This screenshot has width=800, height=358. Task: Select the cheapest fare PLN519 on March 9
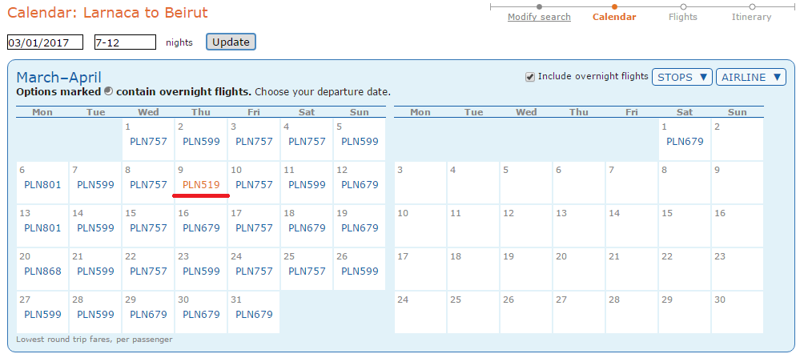point(201,185)
